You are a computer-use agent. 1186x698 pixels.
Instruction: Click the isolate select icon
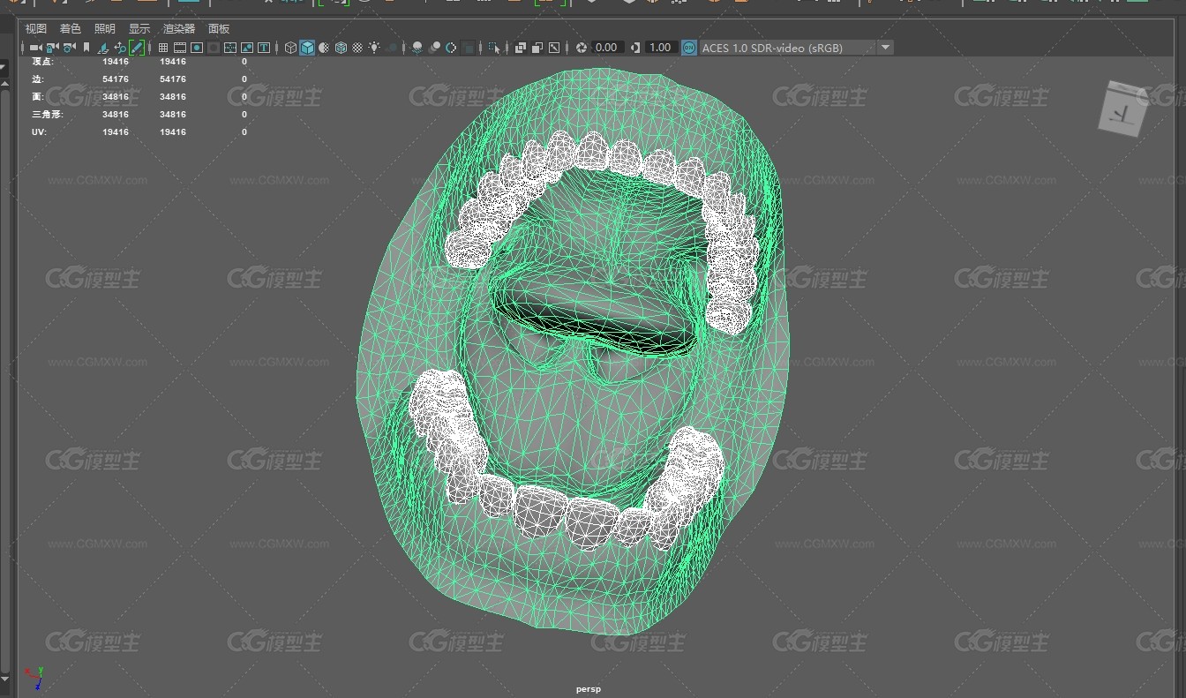[x=494, y=48]
